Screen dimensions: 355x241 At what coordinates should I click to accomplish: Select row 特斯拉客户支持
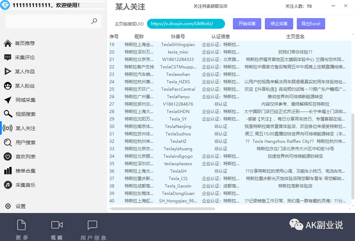pyautogui.click(x=230, y=67)
